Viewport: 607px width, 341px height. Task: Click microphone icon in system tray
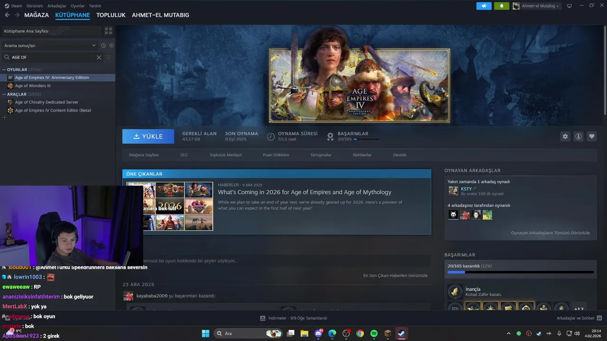coord(559,333)
